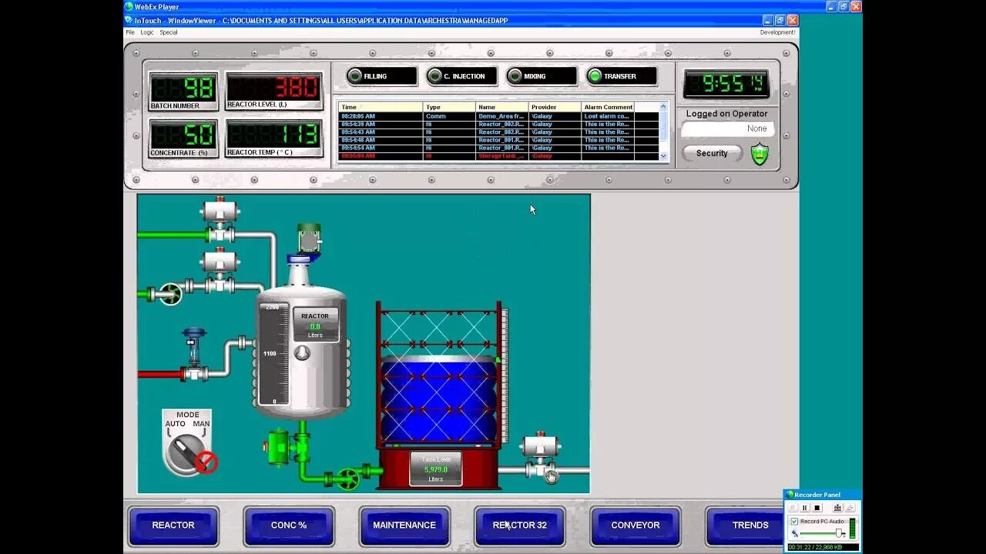Screen dimensions: 986x554
Task: Click the REACTOR TEMP display
Action: (274, 138)
